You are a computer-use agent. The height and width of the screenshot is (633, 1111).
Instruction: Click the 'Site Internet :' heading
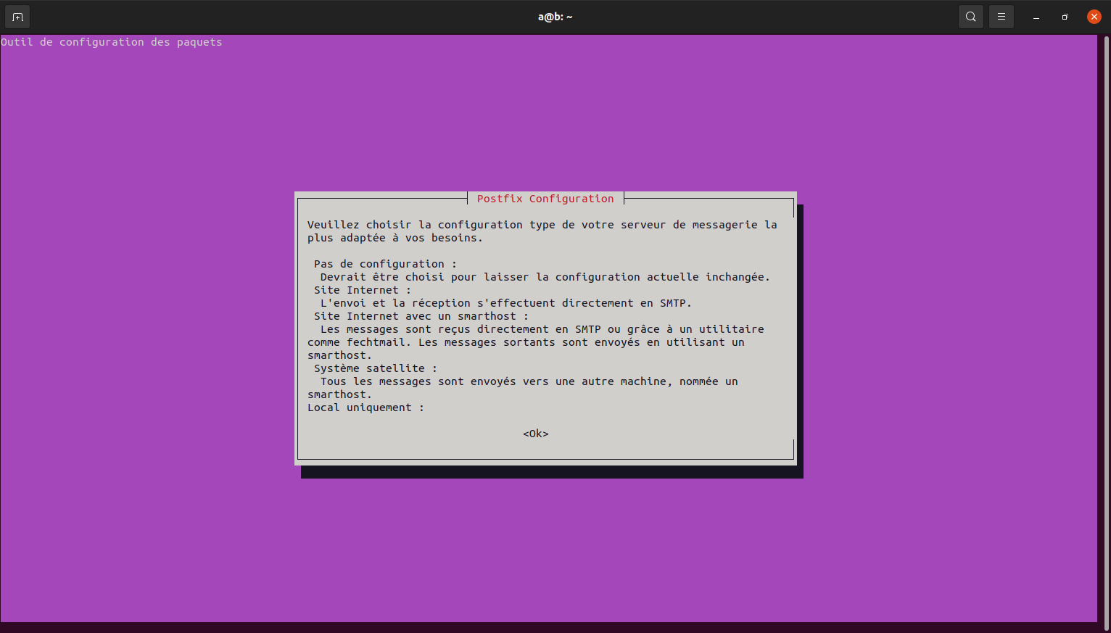point(362,290)
